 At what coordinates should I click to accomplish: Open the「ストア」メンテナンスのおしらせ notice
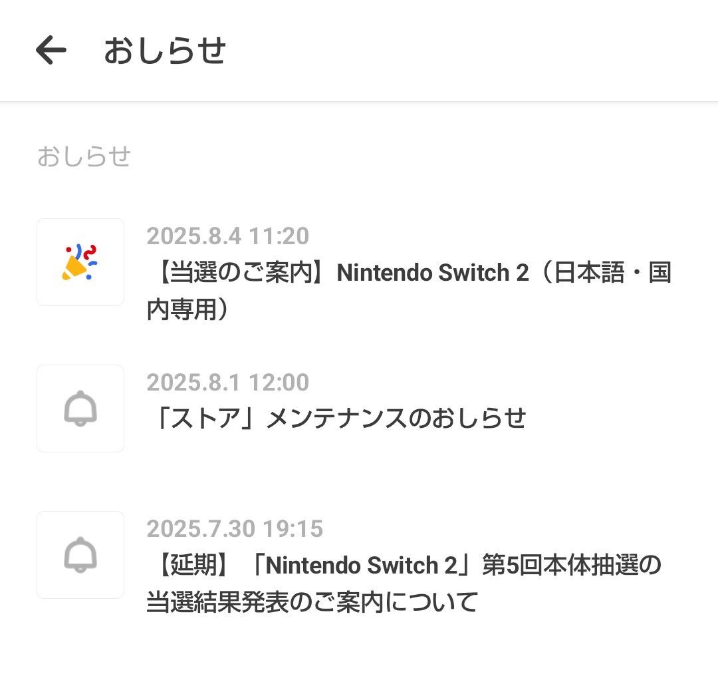click(336, 418)
